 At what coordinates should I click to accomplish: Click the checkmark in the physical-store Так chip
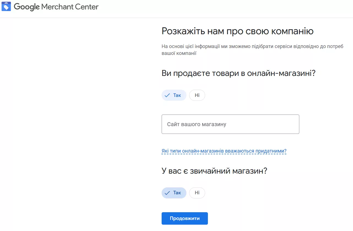(x=167, y=193)
